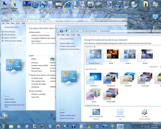The height and width of the screenshot is (129, 161).
Task: Click the volume speaker tray icon
Action: (148, 127)
